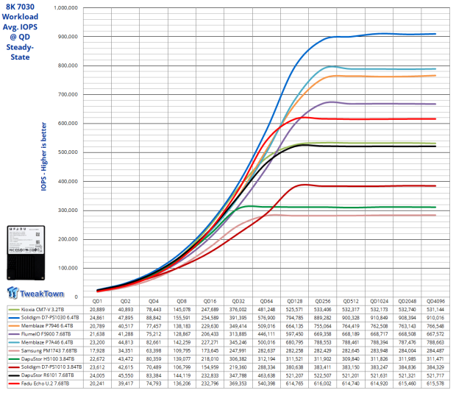Click the 100,000 y-axis label
The image size is (456, 418).
(68, 268)
